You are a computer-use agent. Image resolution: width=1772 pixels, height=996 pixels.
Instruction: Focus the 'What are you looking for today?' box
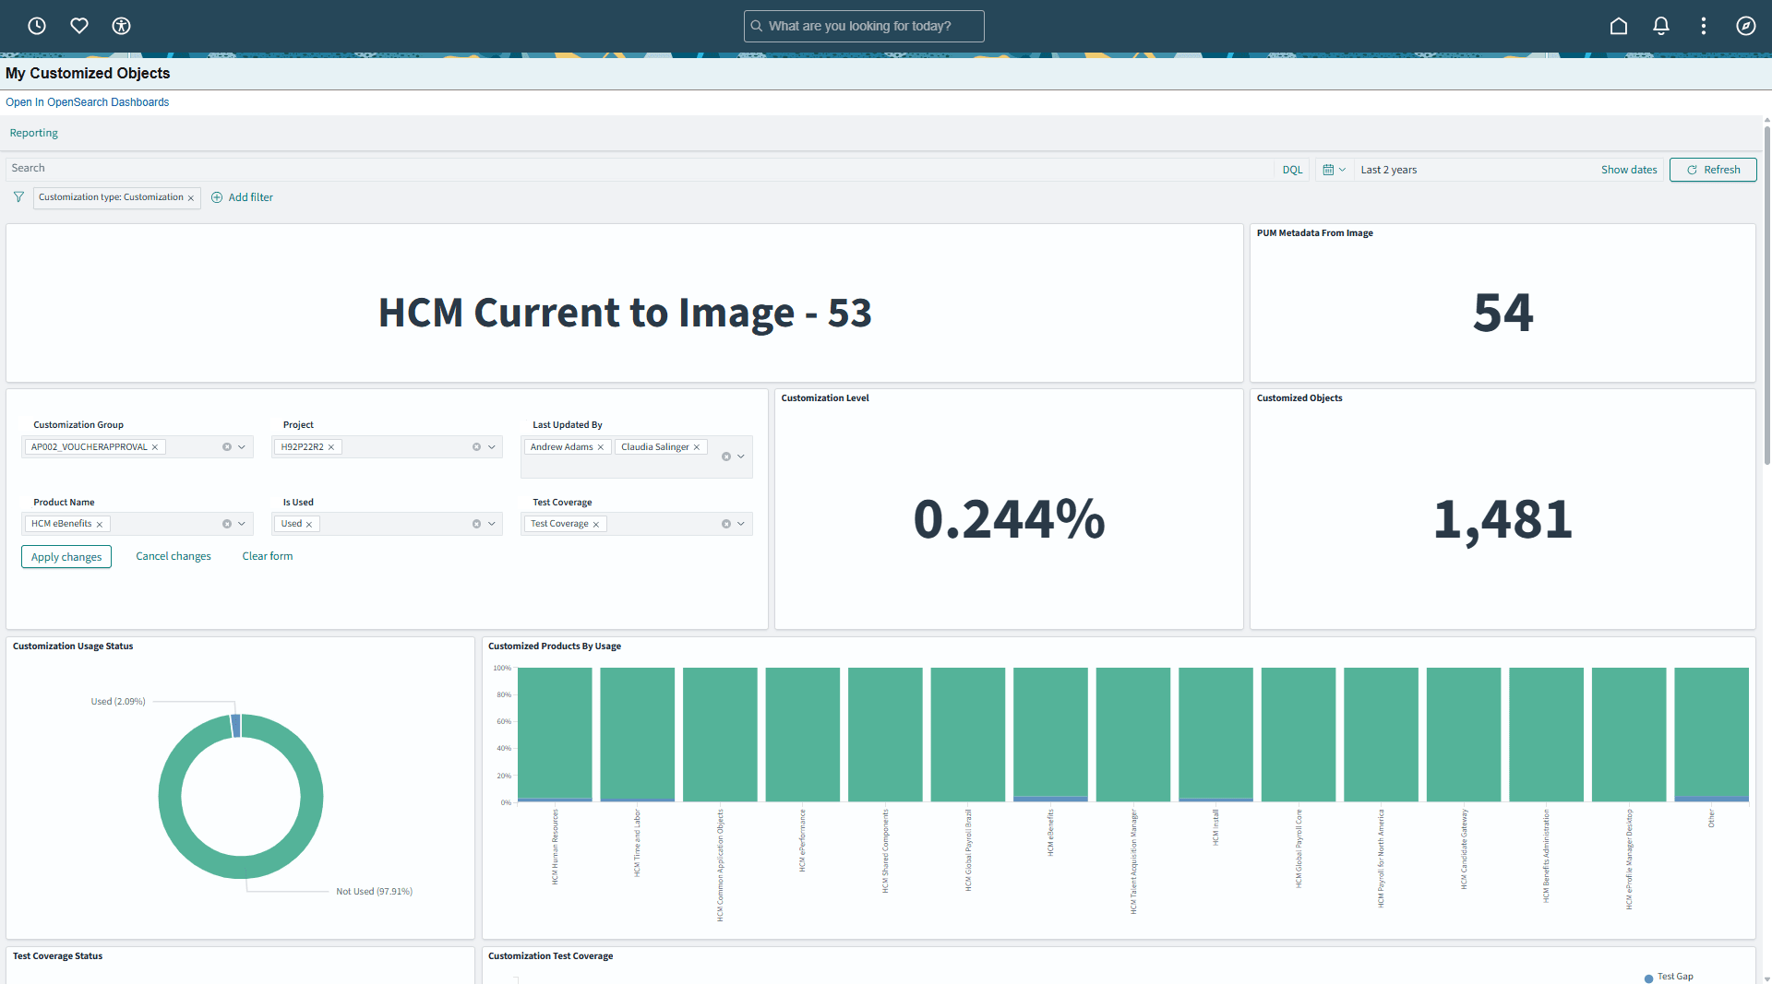tap(864, 26)
